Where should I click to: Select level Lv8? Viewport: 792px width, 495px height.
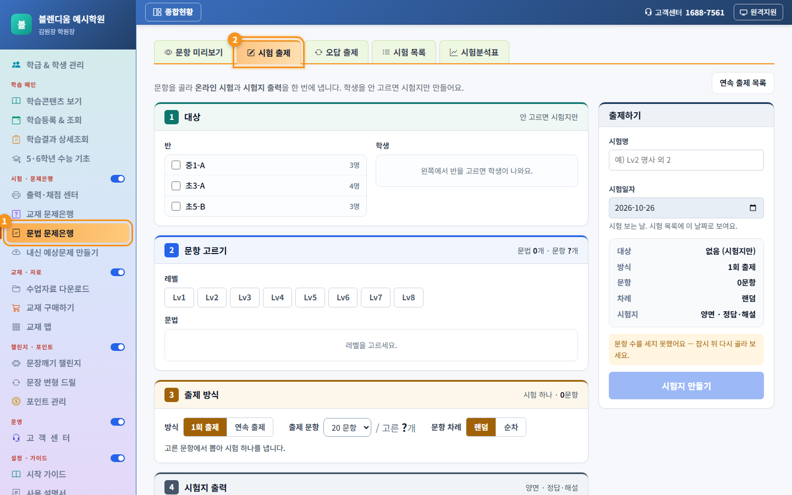(x=409, y=298)
